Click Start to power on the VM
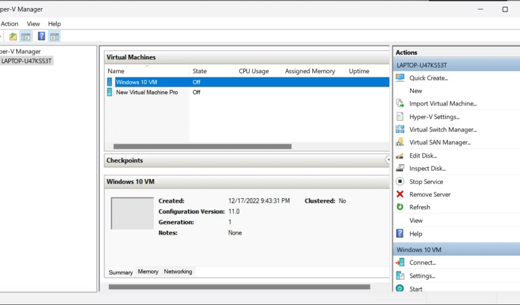Screen dimensions: 520x305 pyautogui.click(x=416, y=289)
